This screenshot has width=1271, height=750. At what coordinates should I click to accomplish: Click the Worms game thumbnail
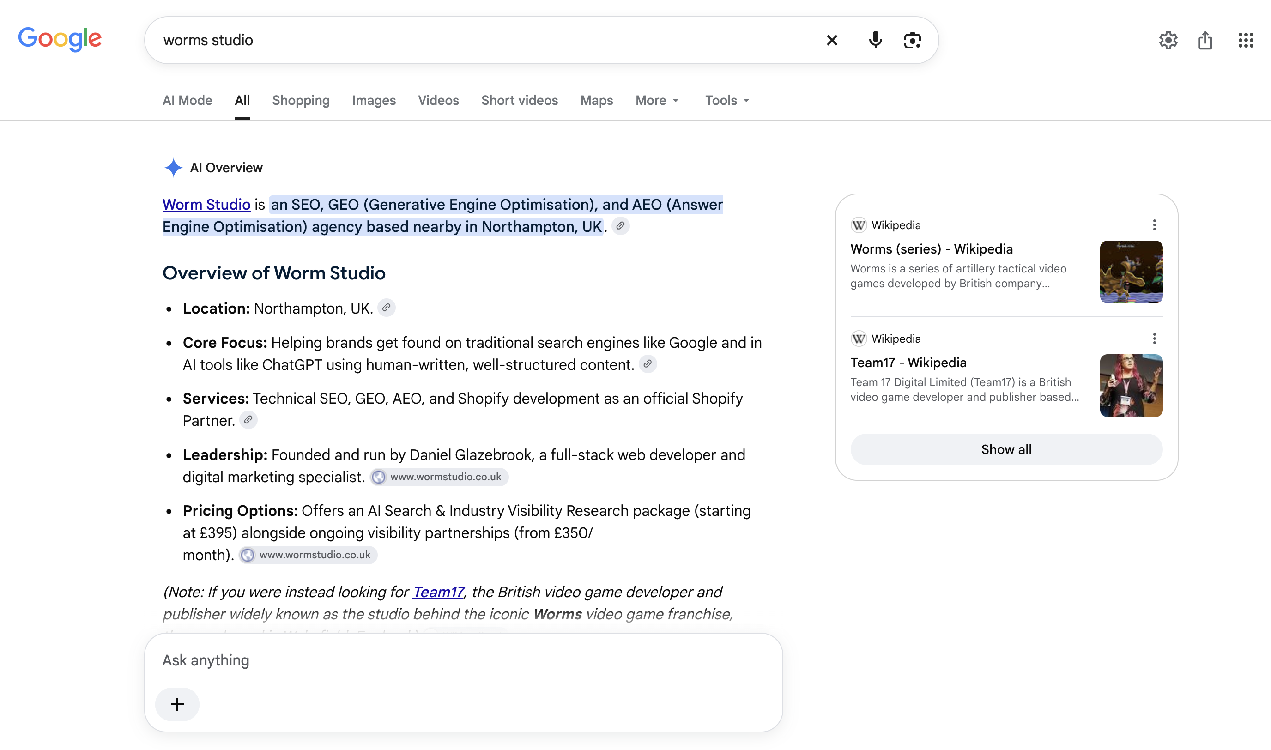point(1131,272)
